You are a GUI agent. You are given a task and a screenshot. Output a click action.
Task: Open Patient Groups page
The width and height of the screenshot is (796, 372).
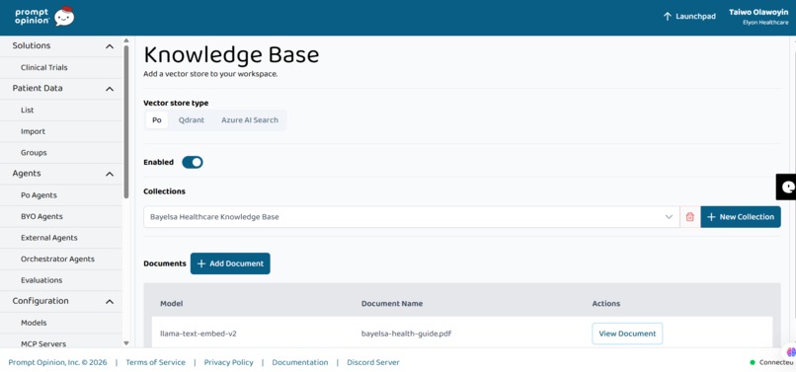point(34,153)
